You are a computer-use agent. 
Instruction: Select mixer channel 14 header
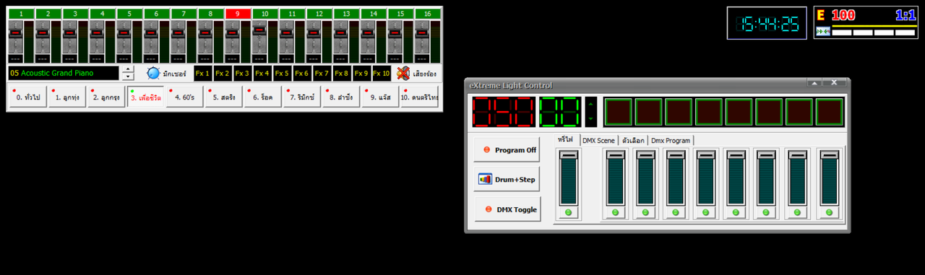pyautogui.click(x=374, y=14)
